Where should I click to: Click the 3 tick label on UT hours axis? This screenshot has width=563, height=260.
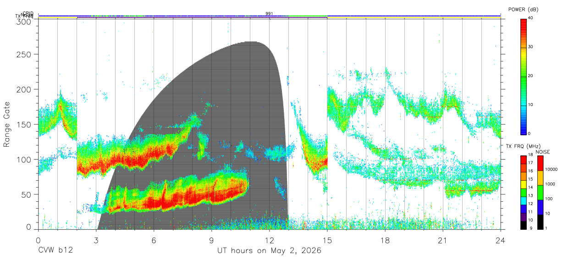tap(96, 240)
